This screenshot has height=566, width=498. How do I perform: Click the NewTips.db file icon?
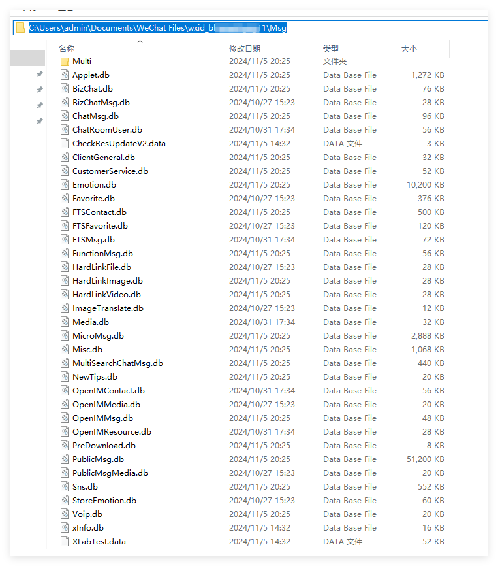65,377
